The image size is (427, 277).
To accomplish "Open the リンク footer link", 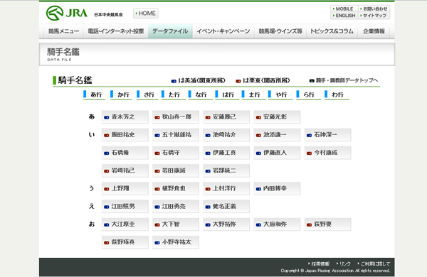I will point(344,264).
